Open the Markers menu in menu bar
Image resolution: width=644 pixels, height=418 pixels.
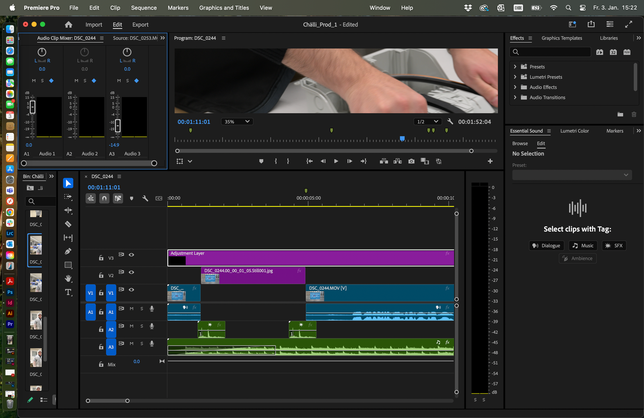[x=178, y=8]
